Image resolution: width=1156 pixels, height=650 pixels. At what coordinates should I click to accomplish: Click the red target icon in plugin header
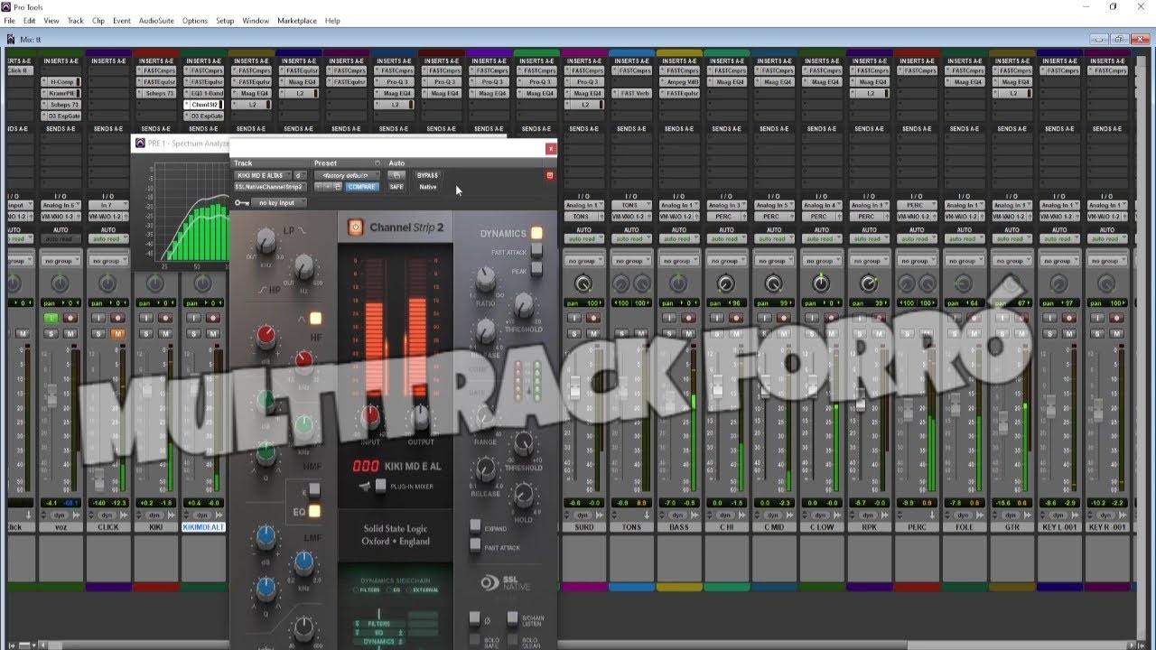point(550,175)
